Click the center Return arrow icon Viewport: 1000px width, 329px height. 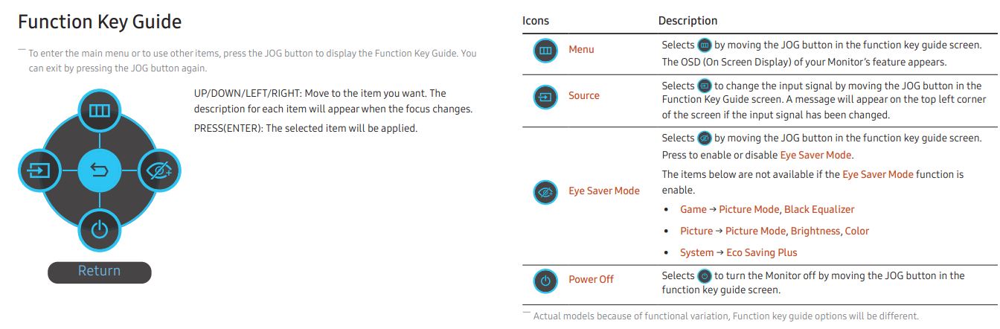click(99, 171)
